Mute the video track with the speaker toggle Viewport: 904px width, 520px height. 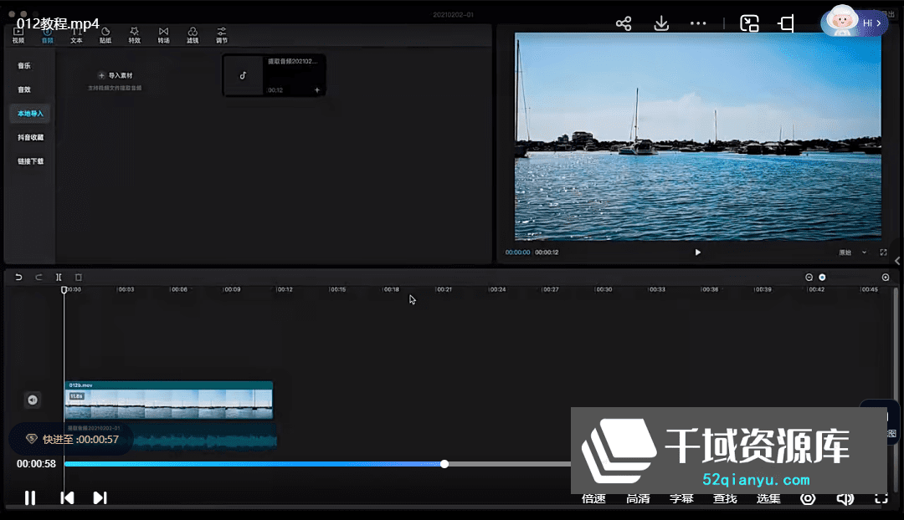[x=33, y=400]
